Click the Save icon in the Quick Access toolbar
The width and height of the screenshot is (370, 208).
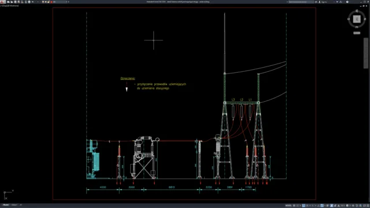coord(15,2)
